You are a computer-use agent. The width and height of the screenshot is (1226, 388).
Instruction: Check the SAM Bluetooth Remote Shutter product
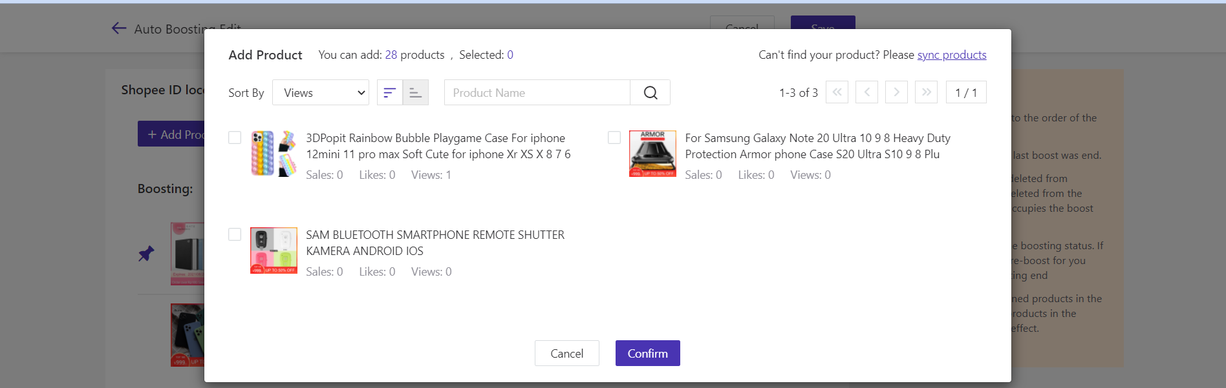[235, 234]
